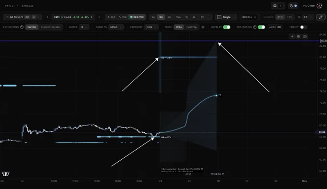Go to the next ticker with right chevron
Viewport: 327px width, 189px height.
[x=99, y=17]
